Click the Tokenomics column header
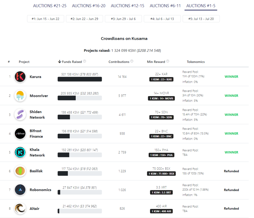Viewport: 254px width, 218px height. pyautogui.click(x=196, y=62)
